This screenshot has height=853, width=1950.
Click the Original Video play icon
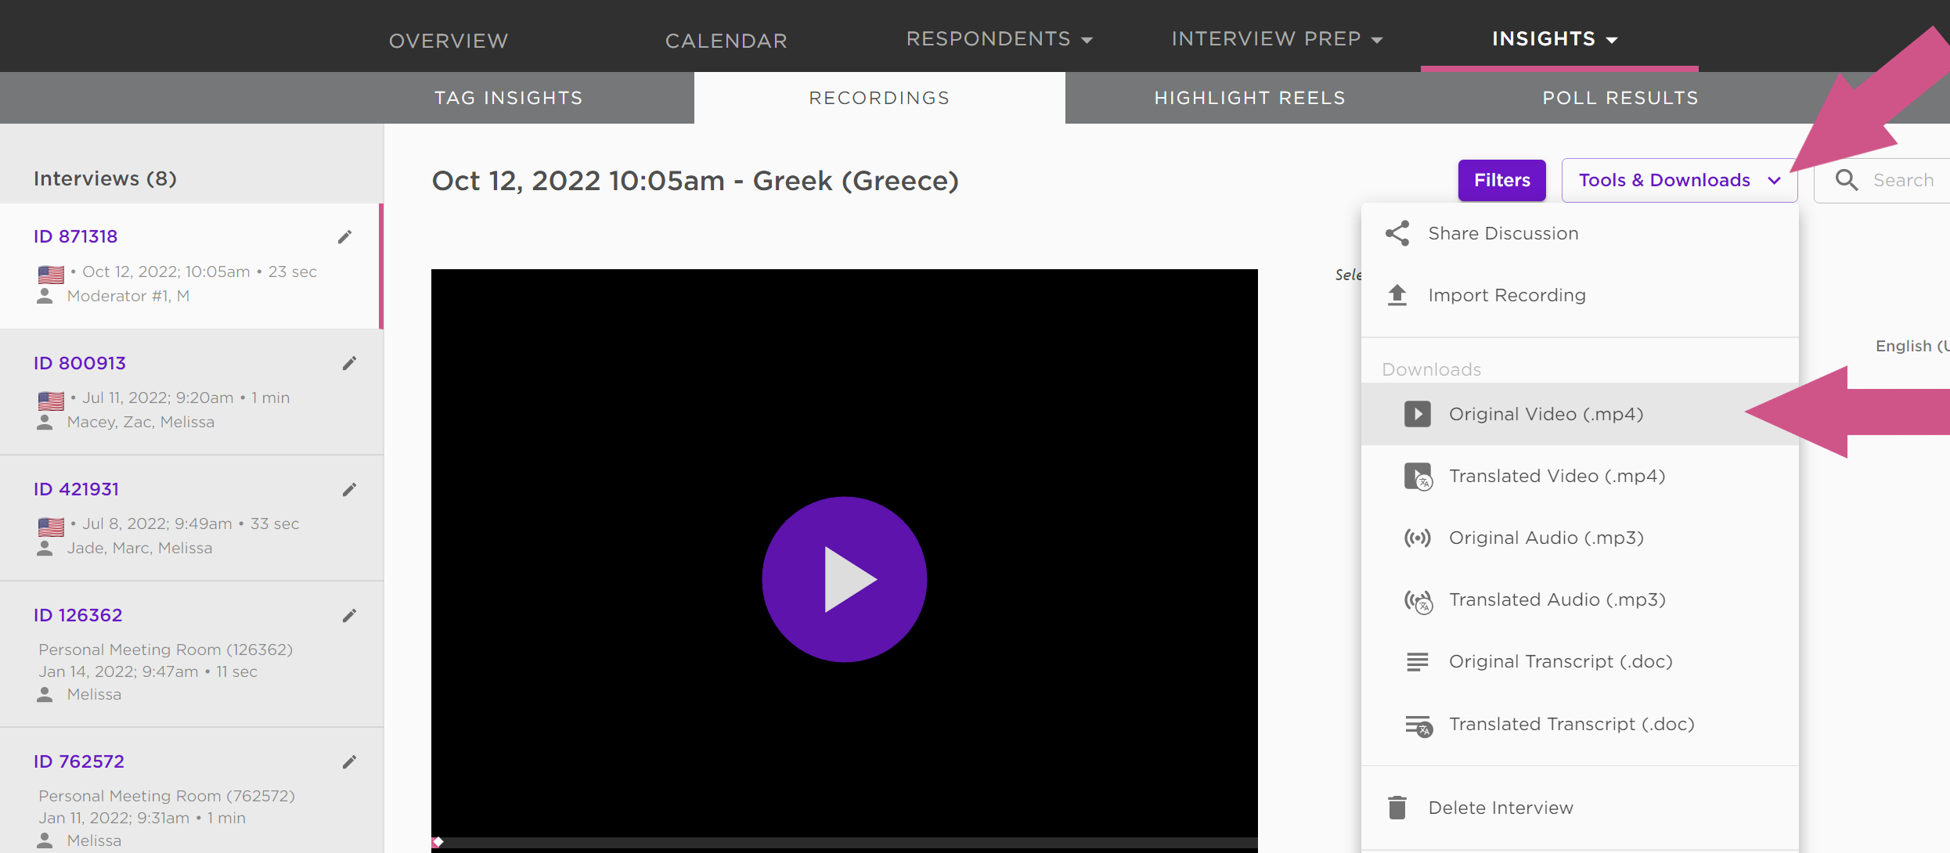pos(1417,414)
